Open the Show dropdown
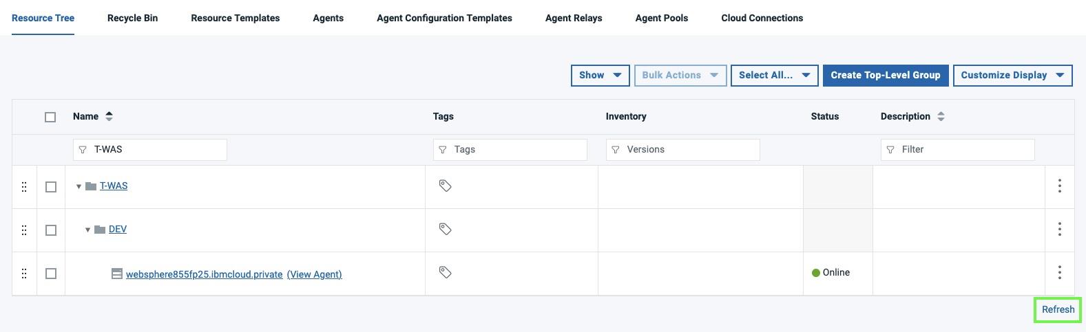The image size is (1086, 332). coord(600,76)
